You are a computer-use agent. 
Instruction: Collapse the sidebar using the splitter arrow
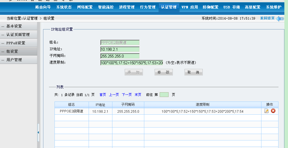click(38, 132)
